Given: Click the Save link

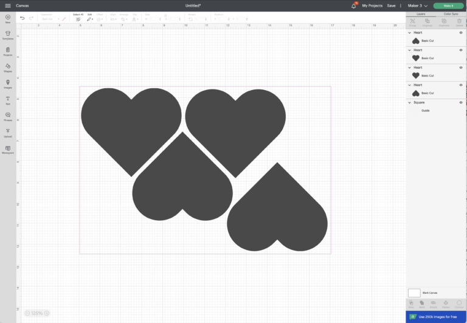Looking at the screenshot, I should (391, 5).
